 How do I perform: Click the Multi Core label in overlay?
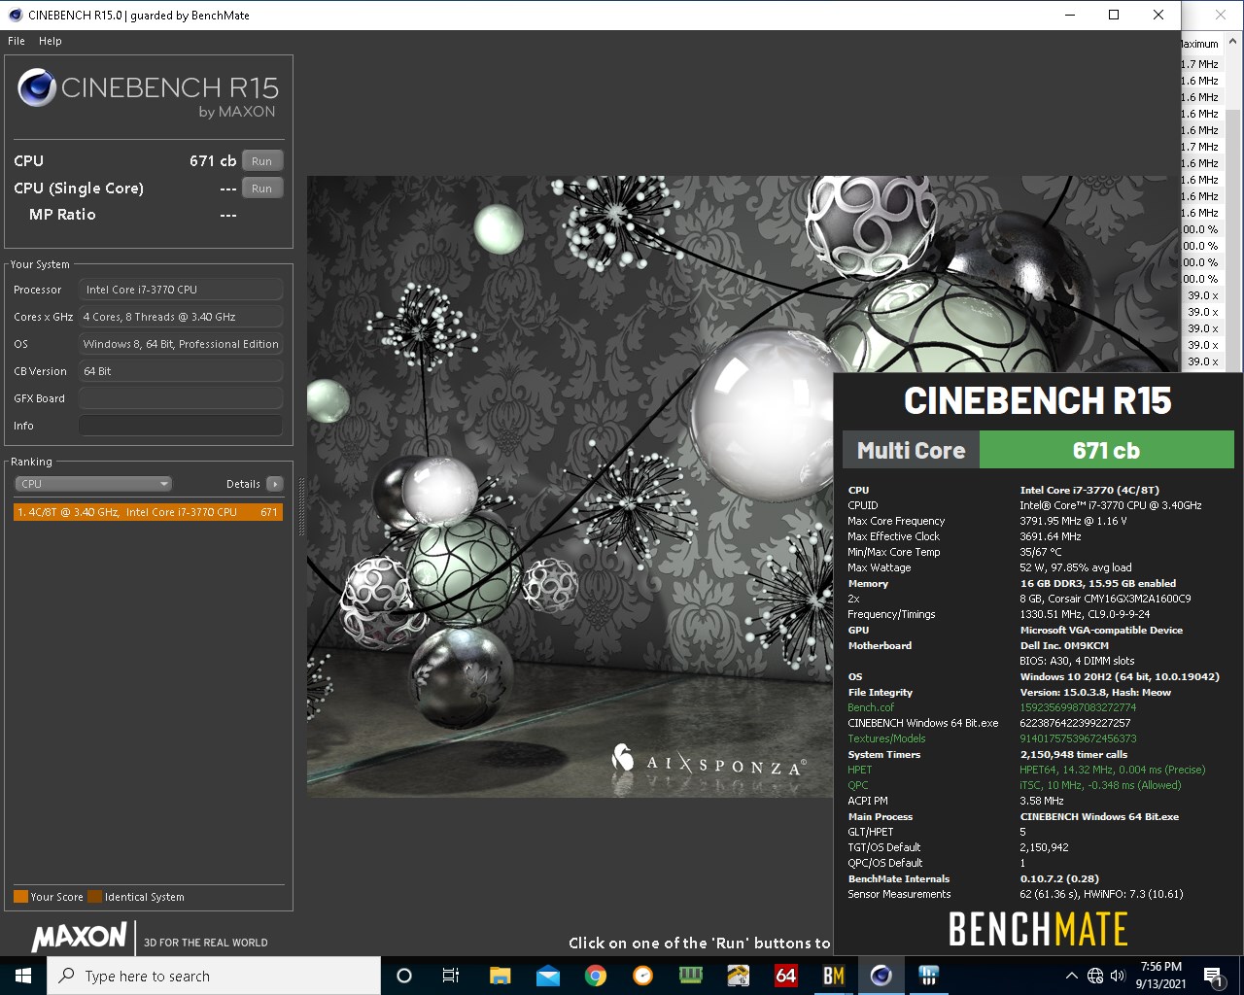click(x=912, y=450)
